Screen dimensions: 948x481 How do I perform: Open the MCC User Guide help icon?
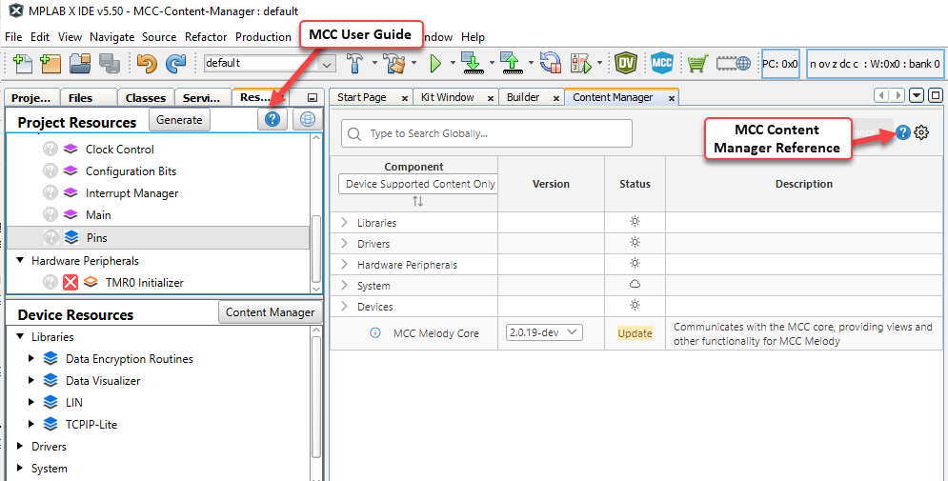coord(272,119)
